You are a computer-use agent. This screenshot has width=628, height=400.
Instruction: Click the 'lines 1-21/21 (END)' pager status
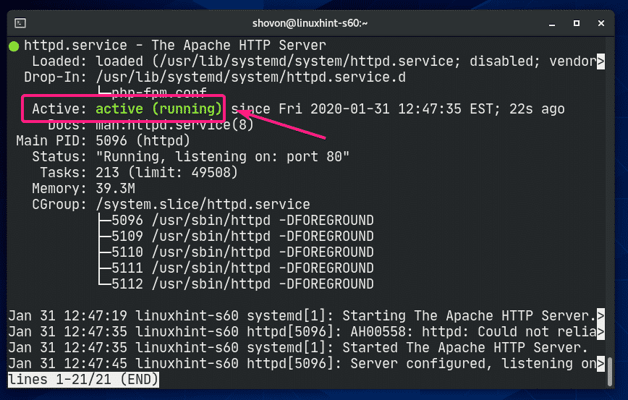(x=83, y=380)
